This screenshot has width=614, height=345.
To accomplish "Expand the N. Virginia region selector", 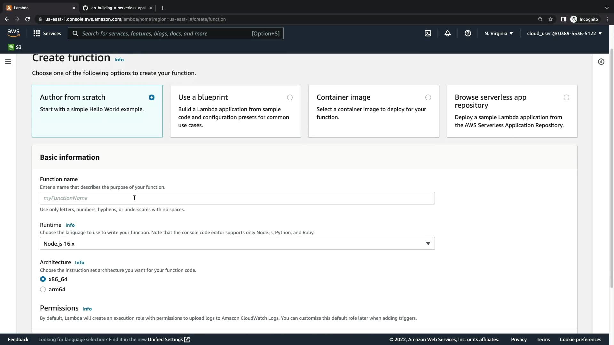I will pyautogui.click(x=498, y=33).
